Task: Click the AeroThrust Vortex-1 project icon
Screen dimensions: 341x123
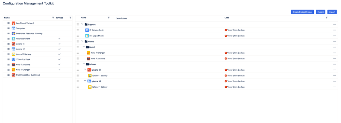Action: pyautogui.click(x=14, y=23)
